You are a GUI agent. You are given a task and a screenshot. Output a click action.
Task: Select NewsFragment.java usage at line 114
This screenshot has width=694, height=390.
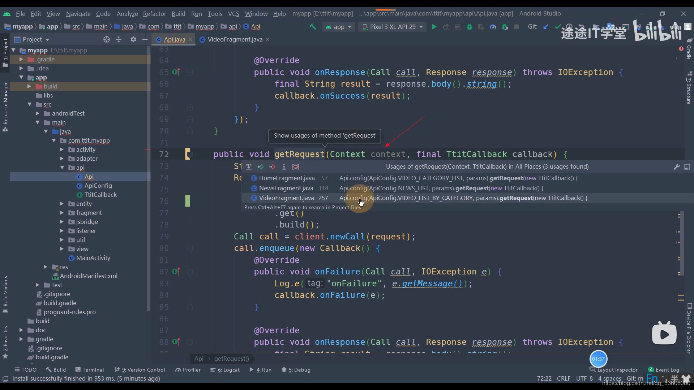pyautogui.click(x=467, y=188)
